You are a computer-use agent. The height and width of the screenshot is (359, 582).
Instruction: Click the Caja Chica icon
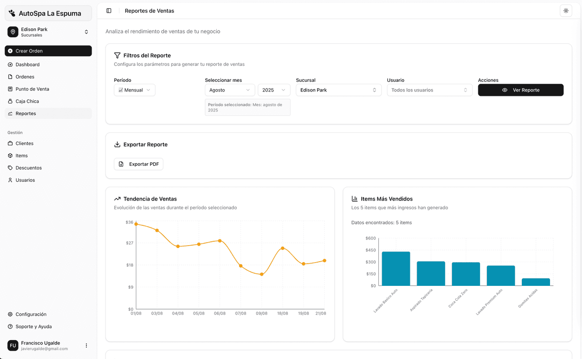(x=10, y=101)
